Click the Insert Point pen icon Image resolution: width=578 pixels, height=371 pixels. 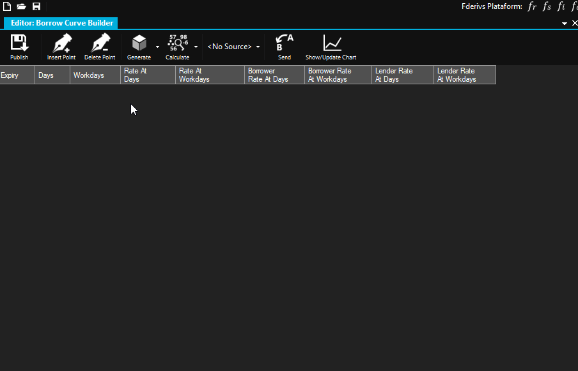tap(61, 44)
